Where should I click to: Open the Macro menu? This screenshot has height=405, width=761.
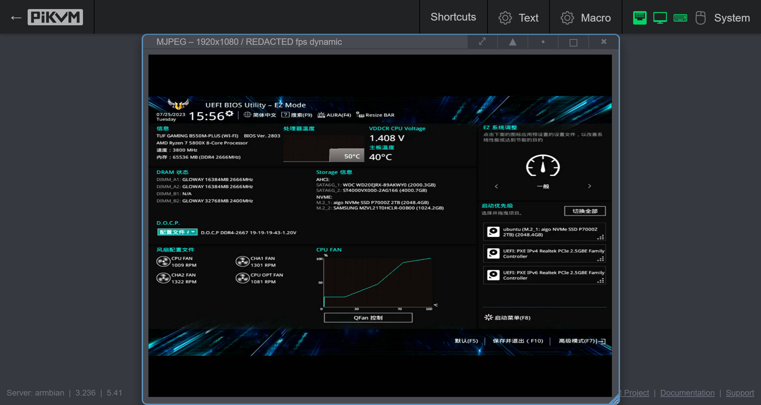(586, 18)
